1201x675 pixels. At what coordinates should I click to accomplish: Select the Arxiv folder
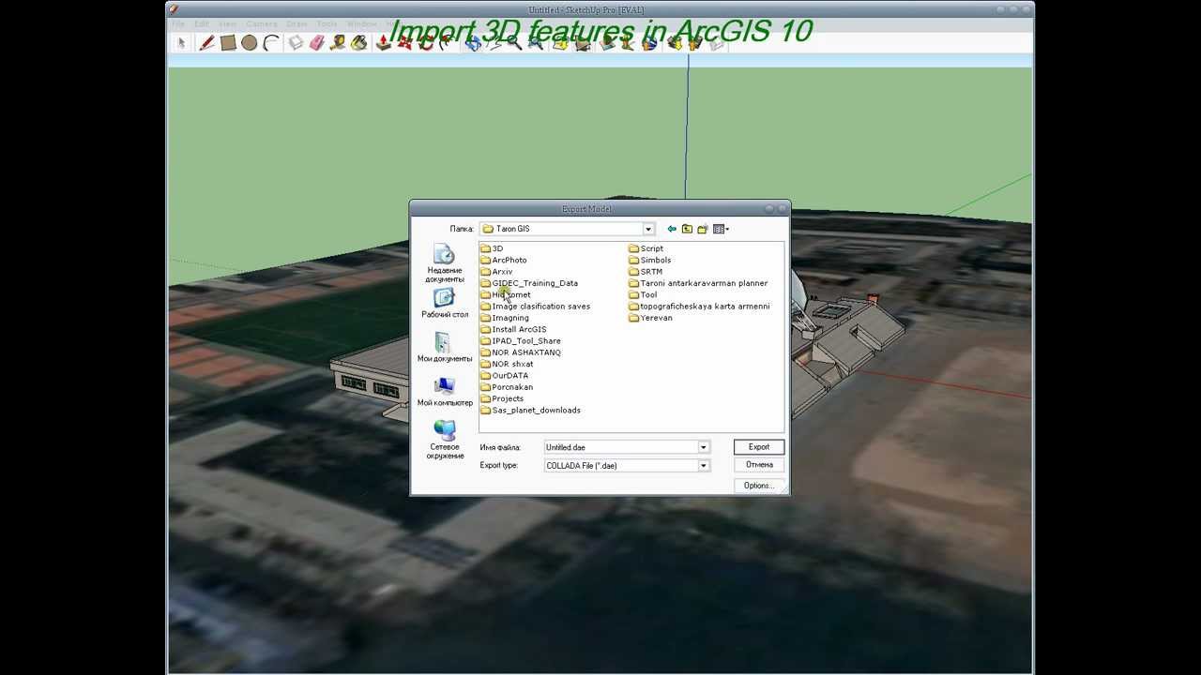(x=496, y=272)
